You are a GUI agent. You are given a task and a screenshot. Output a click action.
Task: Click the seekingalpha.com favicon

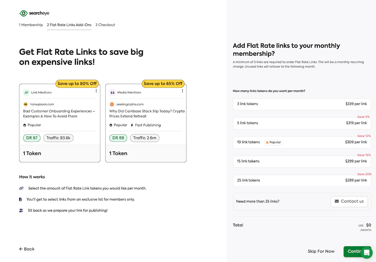[112, 104]
